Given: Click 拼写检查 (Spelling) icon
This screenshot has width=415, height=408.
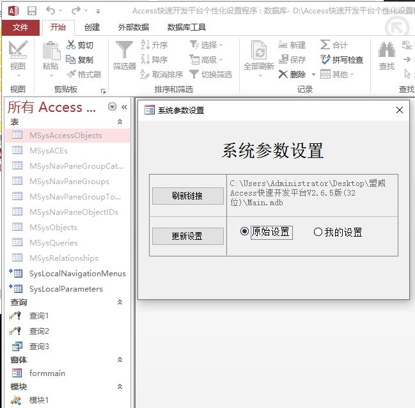Looking at the screenshot, I should pyautogui.click(x=325, y=59).
